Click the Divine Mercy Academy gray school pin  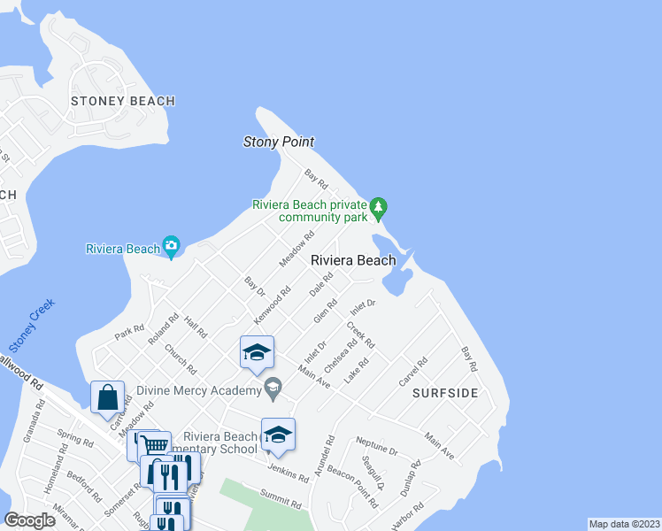(x=273, y=389)
